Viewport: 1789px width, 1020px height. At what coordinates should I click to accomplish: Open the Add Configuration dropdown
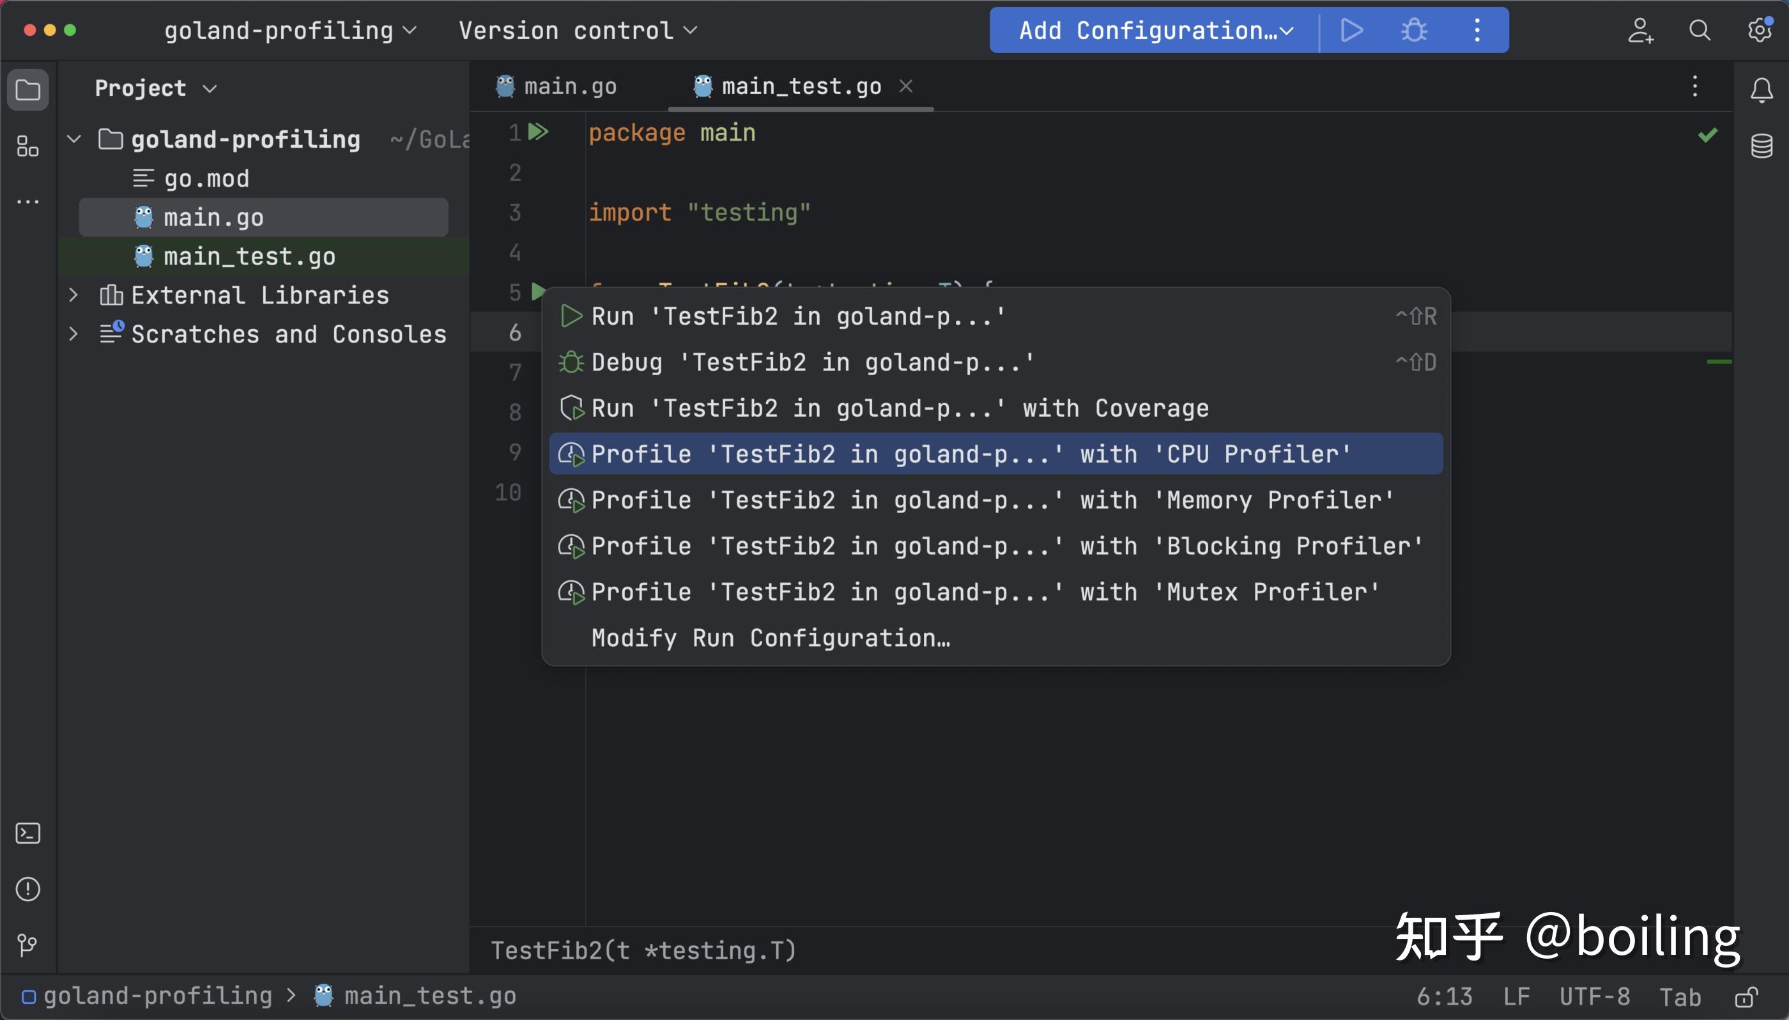(1155, 30)
